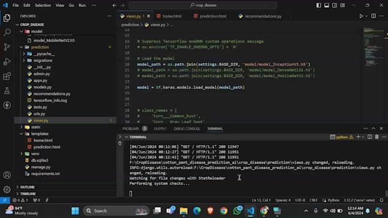Open the Search view in the activity bar

7,32
